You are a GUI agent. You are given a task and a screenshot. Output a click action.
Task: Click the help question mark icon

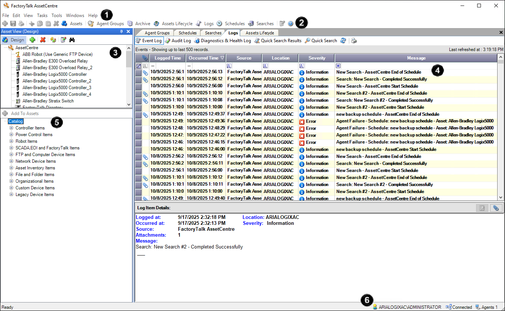coord(290,24)
